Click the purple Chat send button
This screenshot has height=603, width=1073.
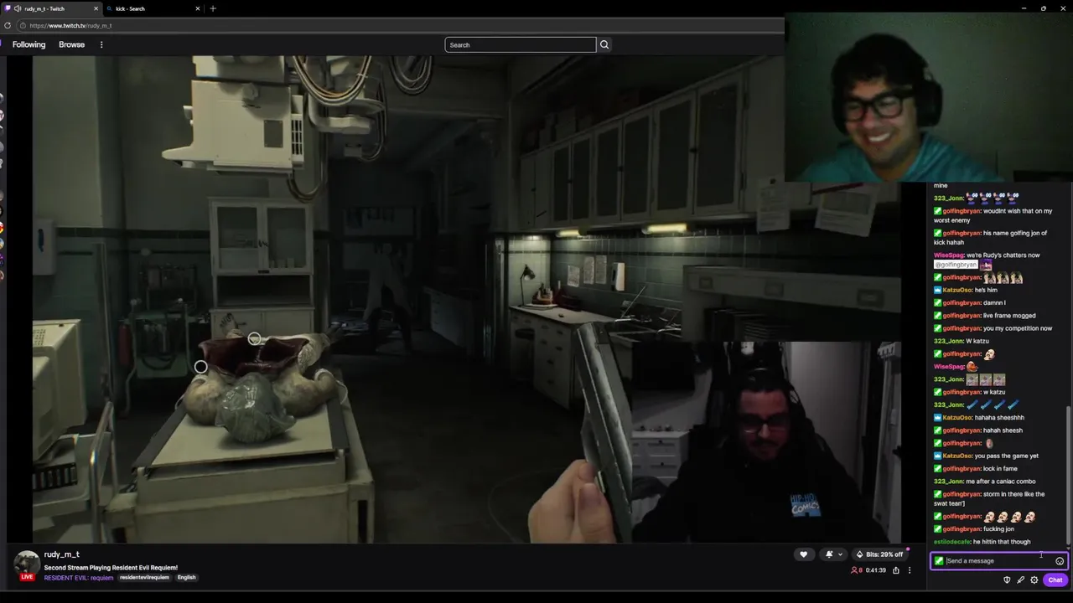click(1055, 580)
